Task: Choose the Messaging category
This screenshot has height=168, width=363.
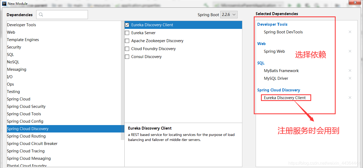Action: (x=64, y=69)
